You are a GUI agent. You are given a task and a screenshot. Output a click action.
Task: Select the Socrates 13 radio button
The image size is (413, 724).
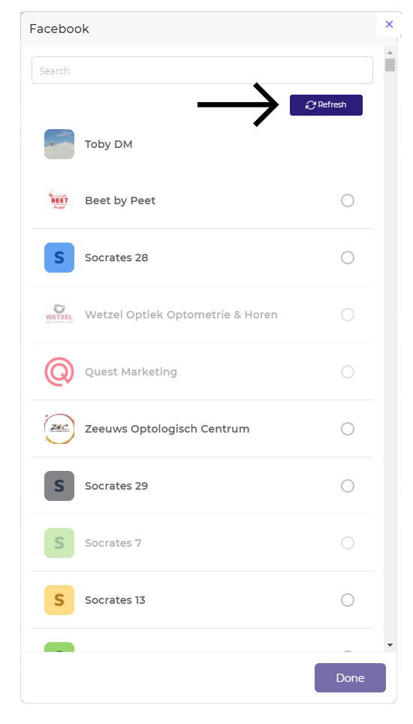coord(348,600)
